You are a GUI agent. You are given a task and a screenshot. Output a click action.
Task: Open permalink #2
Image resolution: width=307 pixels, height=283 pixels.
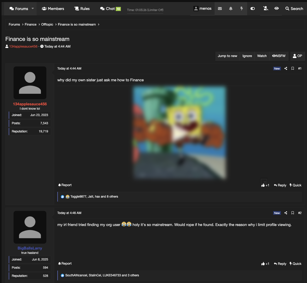pyautogui.click(x=300, y=213)
